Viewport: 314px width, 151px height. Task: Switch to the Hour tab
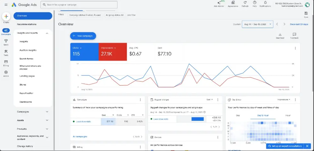point(288,115)
